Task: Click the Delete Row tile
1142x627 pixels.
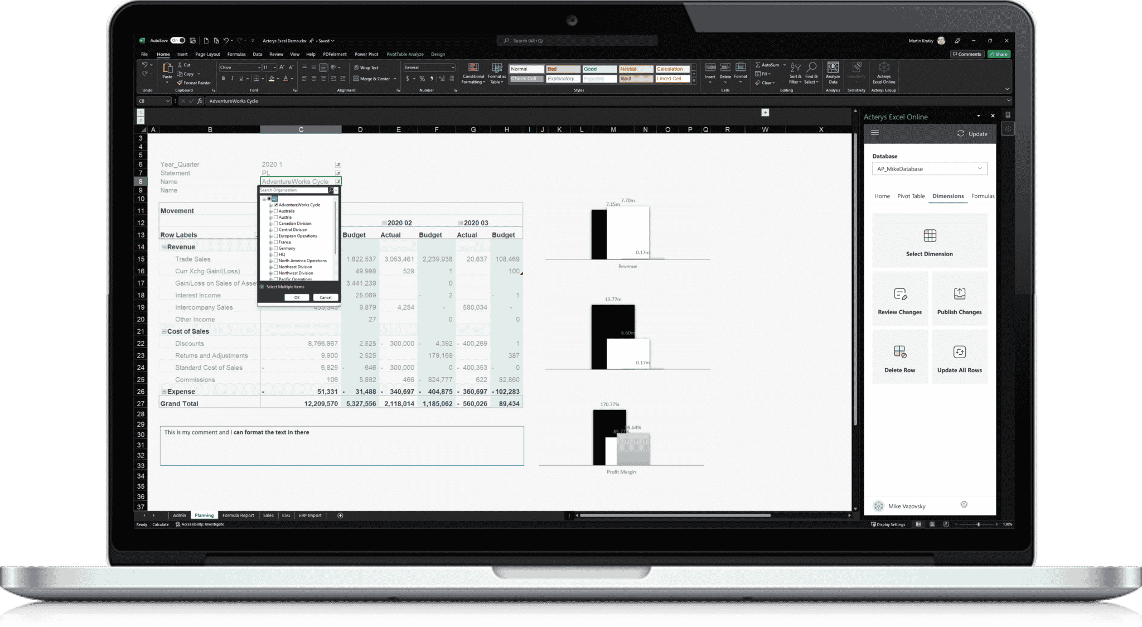Action: (x=899, y=357)
